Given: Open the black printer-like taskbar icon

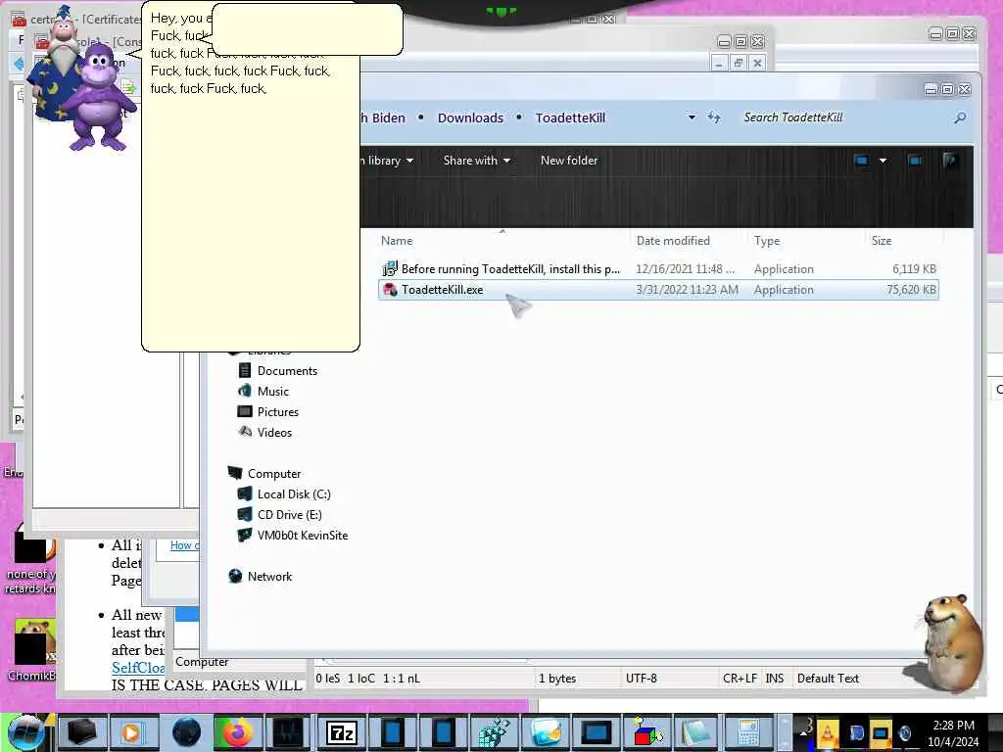Looking at the screenshot, I should click(81, 732).
